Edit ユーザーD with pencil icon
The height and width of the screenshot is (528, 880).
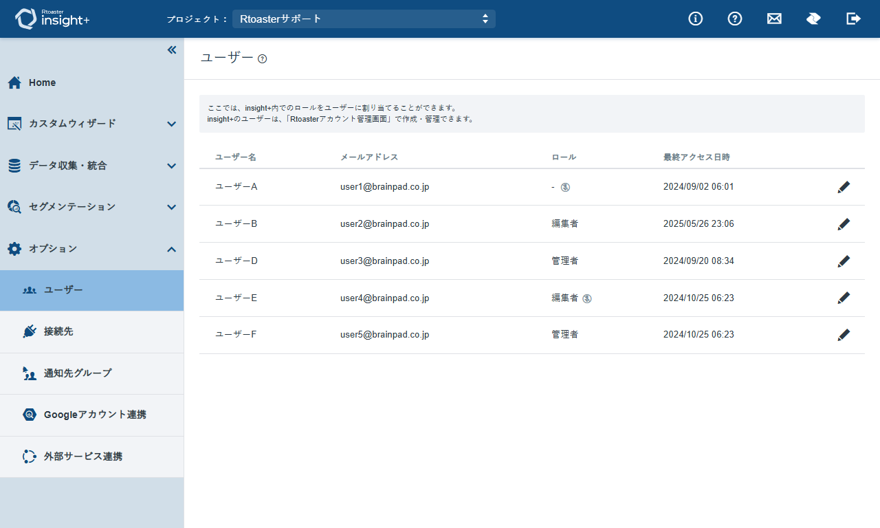coord(844,261)
